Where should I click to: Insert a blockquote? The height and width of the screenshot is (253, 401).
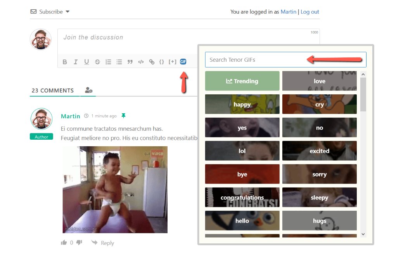pos(130,62)
